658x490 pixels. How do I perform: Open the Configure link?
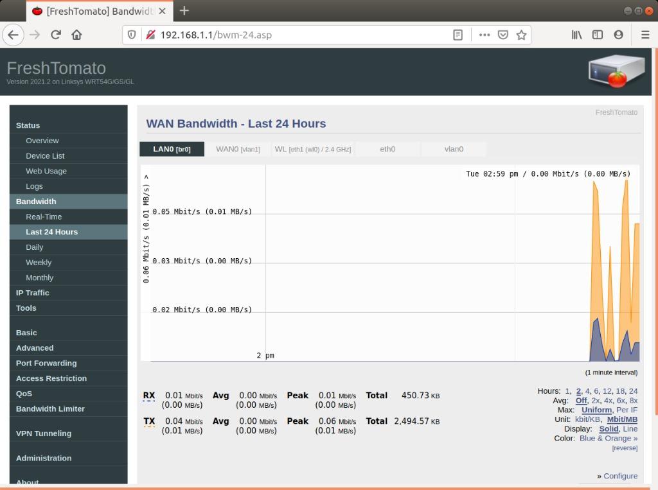click(x=620, y=476)
